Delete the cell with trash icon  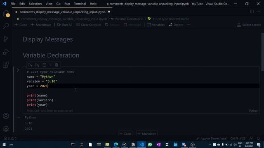(57, 65)
